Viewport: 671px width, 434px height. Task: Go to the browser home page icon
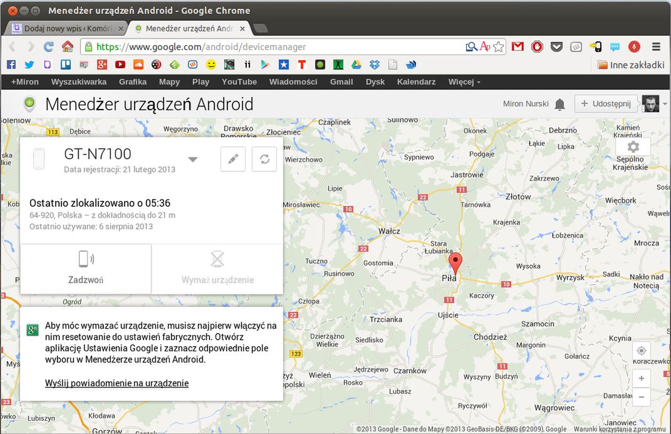68,46
